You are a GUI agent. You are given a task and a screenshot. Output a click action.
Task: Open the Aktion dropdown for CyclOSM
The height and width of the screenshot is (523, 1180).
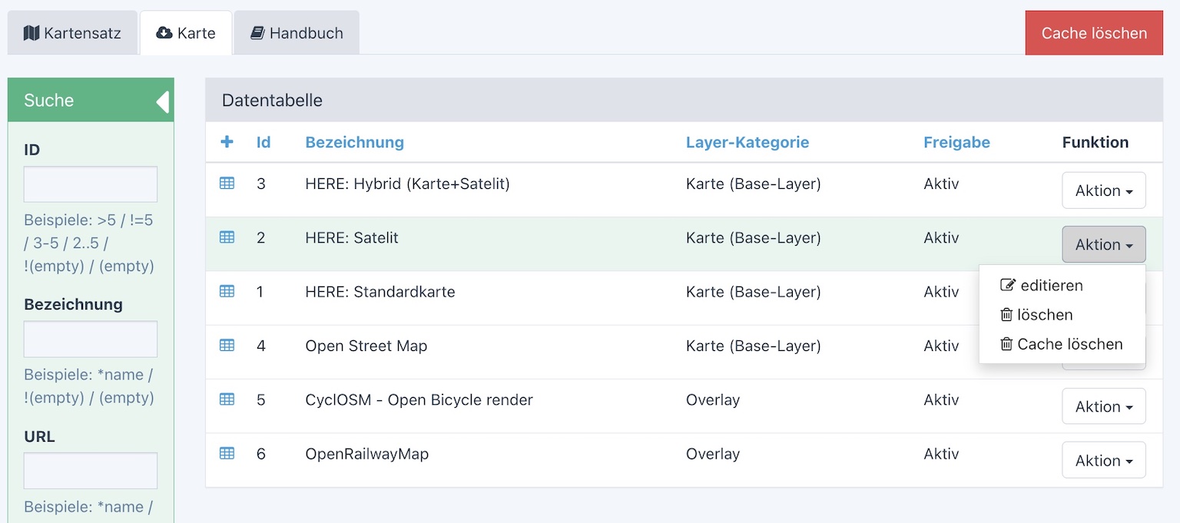tap(1104, 406)
